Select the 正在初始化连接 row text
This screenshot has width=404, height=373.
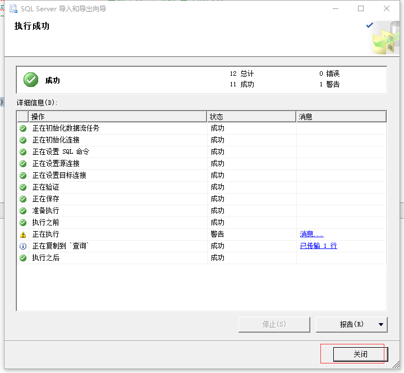(56, 140)
